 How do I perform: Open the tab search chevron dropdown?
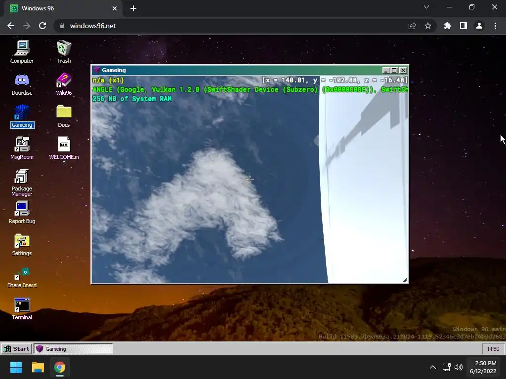point(426,7)
